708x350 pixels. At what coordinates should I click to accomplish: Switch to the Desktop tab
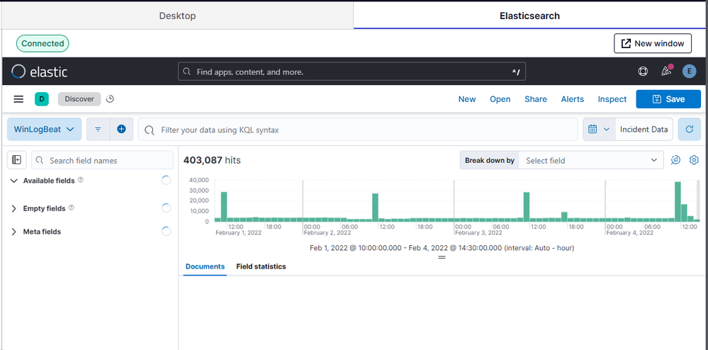pyautogui.click(x=177, y=16)
